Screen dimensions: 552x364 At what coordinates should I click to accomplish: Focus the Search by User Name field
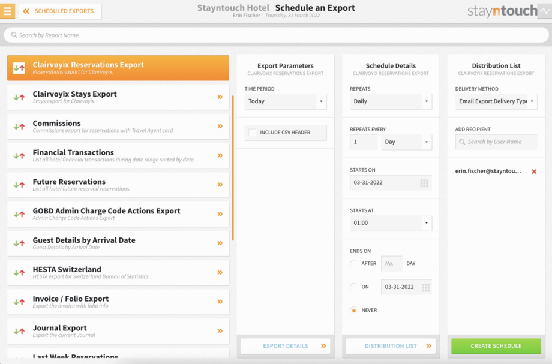pos(496,142)
